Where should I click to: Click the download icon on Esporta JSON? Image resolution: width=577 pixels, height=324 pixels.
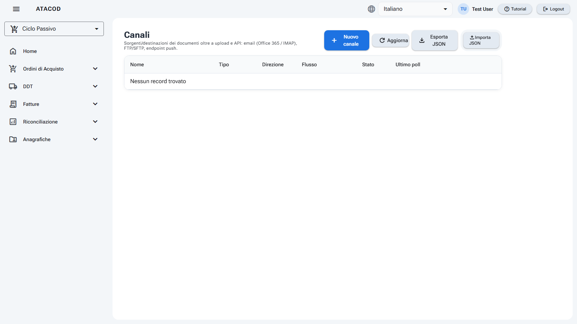tap(422, 40)
